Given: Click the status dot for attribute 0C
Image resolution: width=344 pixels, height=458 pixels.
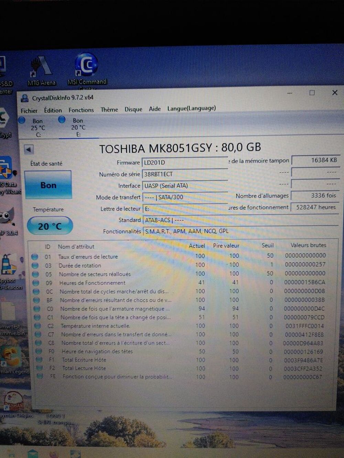Looking at the screenshot, I should point(36,291).
